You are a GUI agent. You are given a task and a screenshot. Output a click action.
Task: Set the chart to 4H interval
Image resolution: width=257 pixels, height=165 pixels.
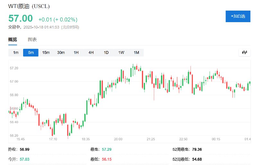click(x=91, y=53)
